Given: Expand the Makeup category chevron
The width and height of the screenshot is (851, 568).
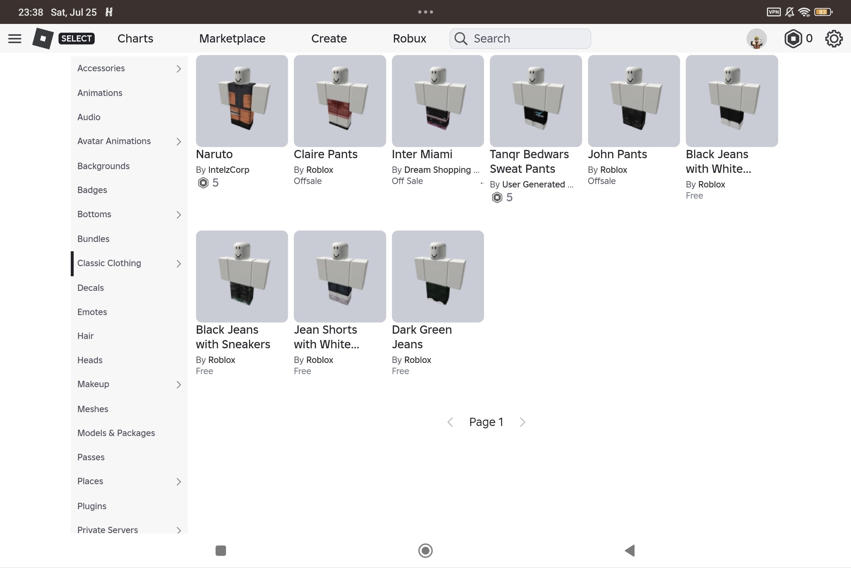Looking at the screenshot, I should tap(179, 384).
